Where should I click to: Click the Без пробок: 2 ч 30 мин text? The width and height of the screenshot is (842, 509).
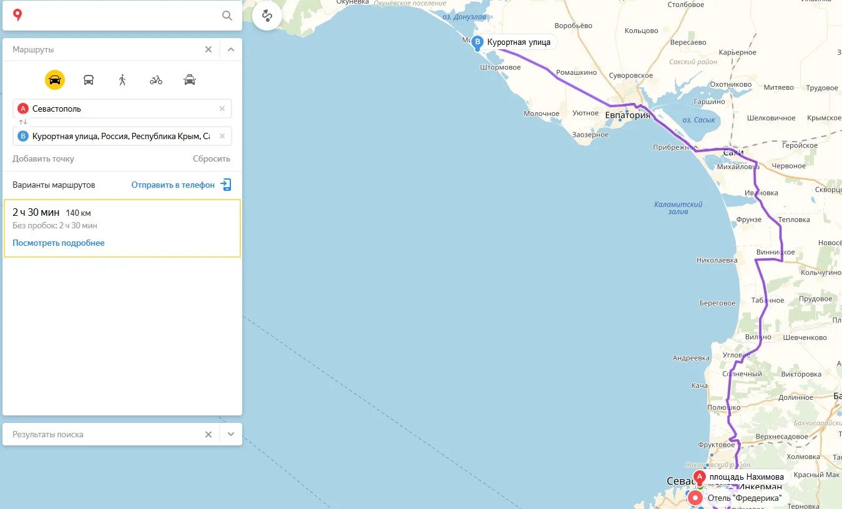click(54, 225)
